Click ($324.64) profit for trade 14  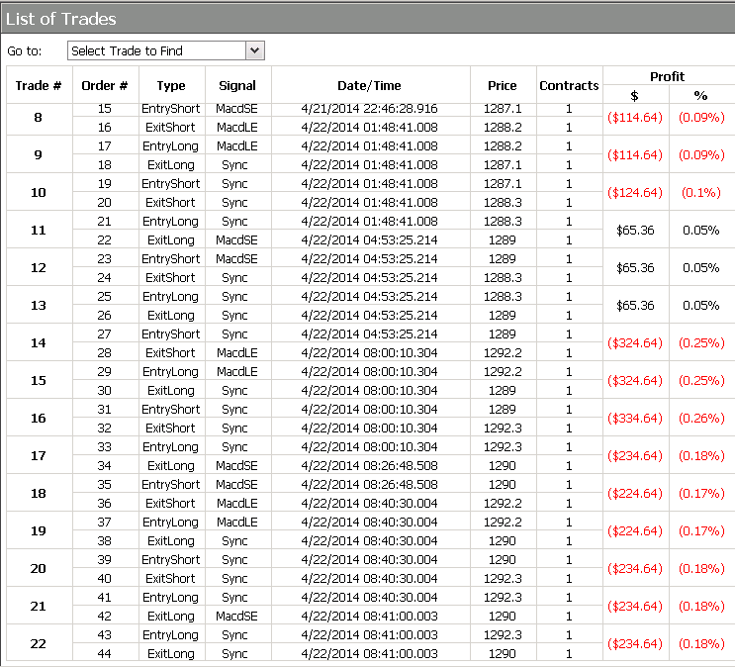point(635,342)
